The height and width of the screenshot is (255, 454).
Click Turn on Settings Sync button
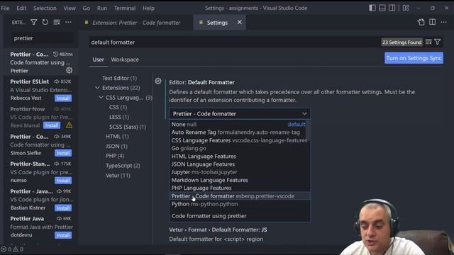[x=414, y=58]
